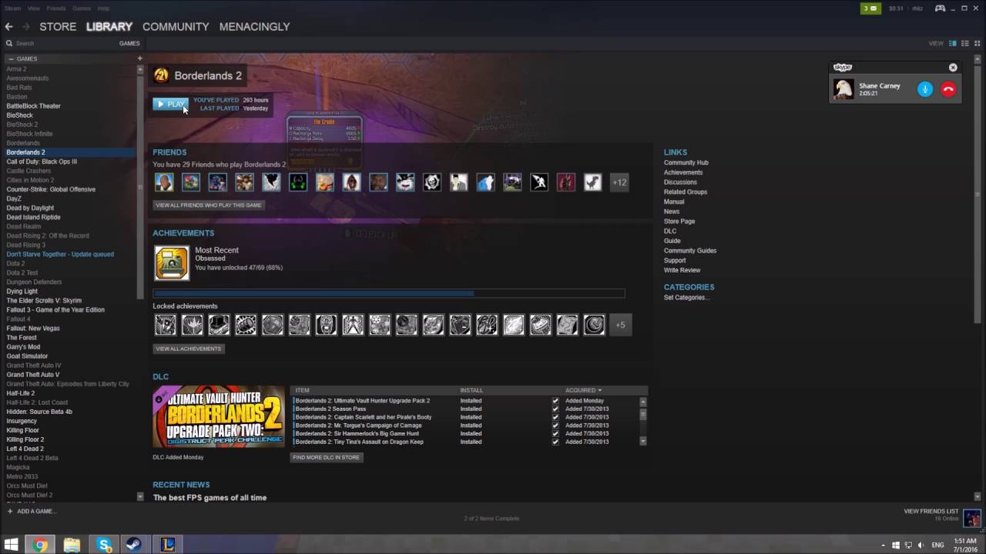Show the +12 more friends
986x554 pixels.
point(619,182)
